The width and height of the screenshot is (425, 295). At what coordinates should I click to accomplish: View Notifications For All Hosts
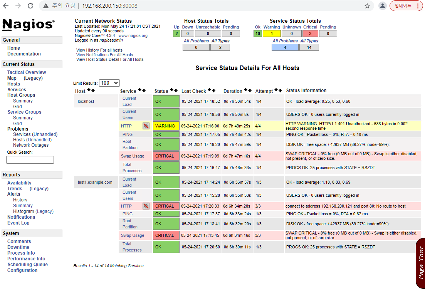[x=105, y=55]
